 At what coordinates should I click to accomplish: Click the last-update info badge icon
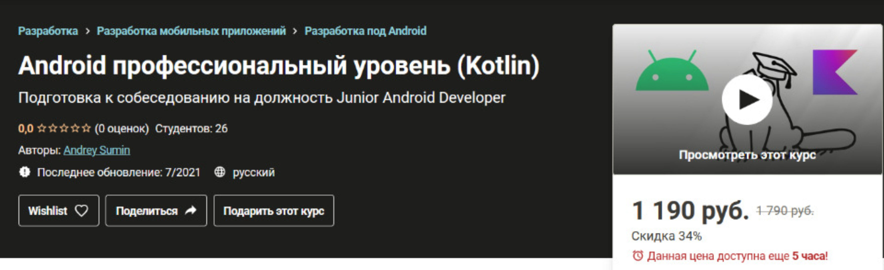(24, 173)
